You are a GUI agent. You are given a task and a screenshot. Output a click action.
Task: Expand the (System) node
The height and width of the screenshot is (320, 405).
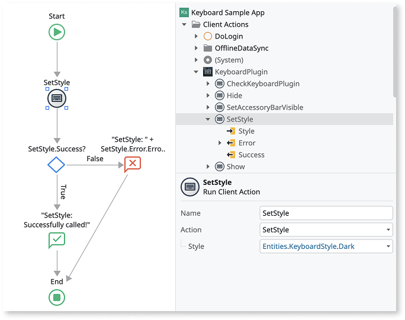(x=196, y=60)
